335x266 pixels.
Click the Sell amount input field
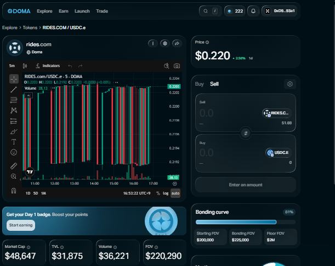(229, 113)
